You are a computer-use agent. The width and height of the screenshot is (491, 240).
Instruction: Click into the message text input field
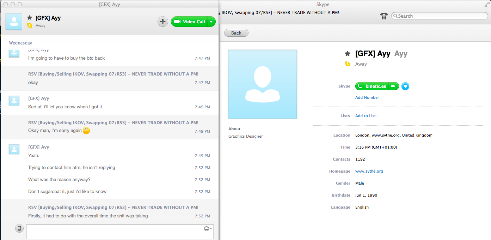coord(120,232)
